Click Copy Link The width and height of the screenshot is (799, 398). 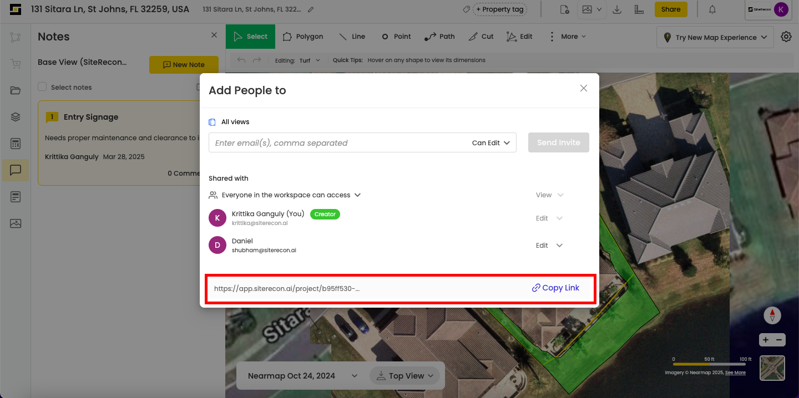(x=555, y=288)
